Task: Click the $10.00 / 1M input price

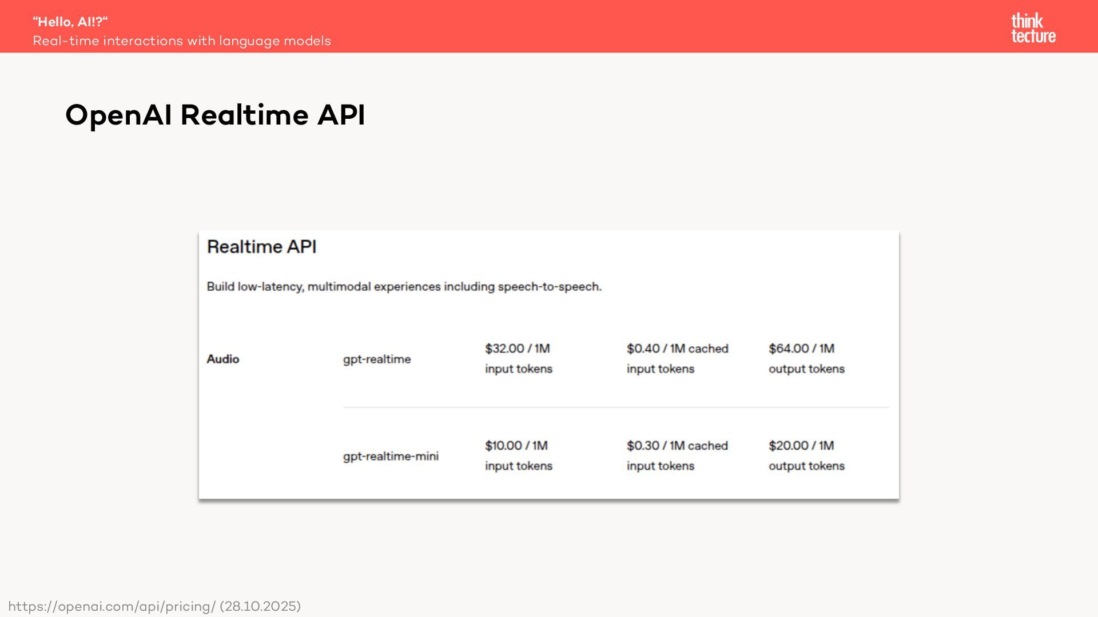Action: coord(516,446)
